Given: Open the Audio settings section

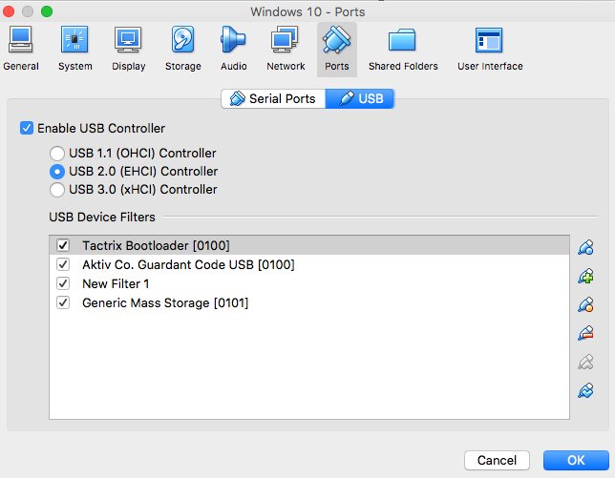Looking at the screenshot, I should pos(233,49).
